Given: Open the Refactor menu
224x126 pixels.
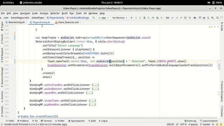Looking at the screenshot, I should click(55, 13).
